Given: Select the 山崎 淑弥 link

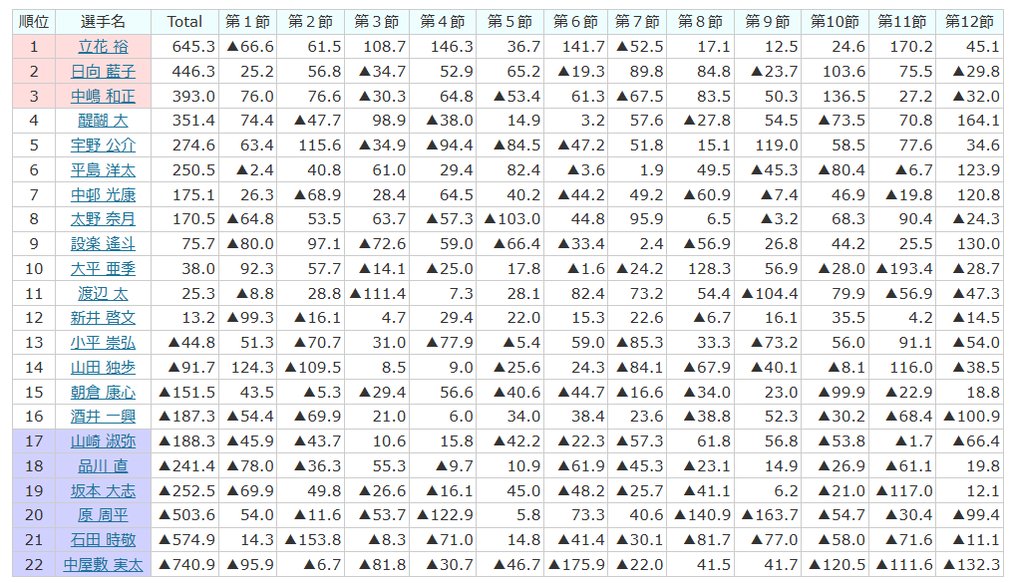Looking at the screenshot, I should pyautogui.click(x=103, y=441).
